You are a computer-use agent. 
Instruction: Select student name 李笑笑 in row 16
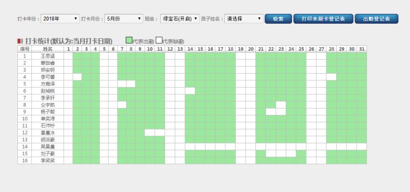48,160
